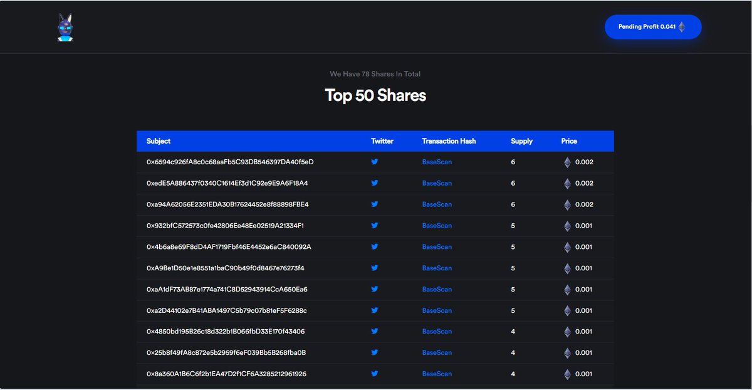
Task: Click the Transaction Hash column header
Action: point(449,141)
